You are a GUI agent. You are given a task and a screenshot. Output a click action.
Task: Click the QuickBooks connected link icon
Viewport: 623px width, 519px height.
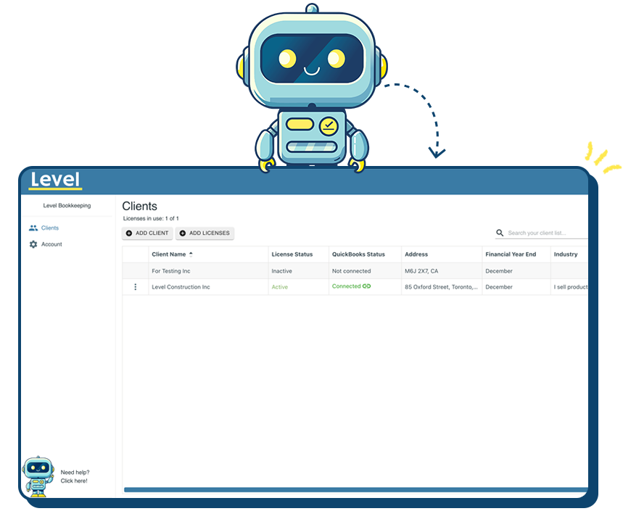click(367, 286)
